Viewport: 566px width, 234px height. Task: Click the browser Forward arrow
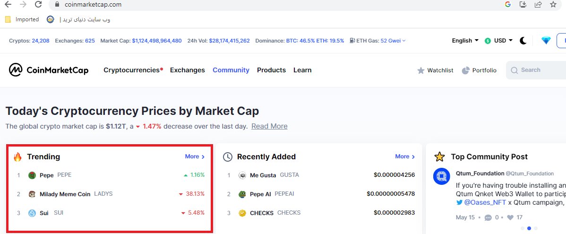pos(23,5)
